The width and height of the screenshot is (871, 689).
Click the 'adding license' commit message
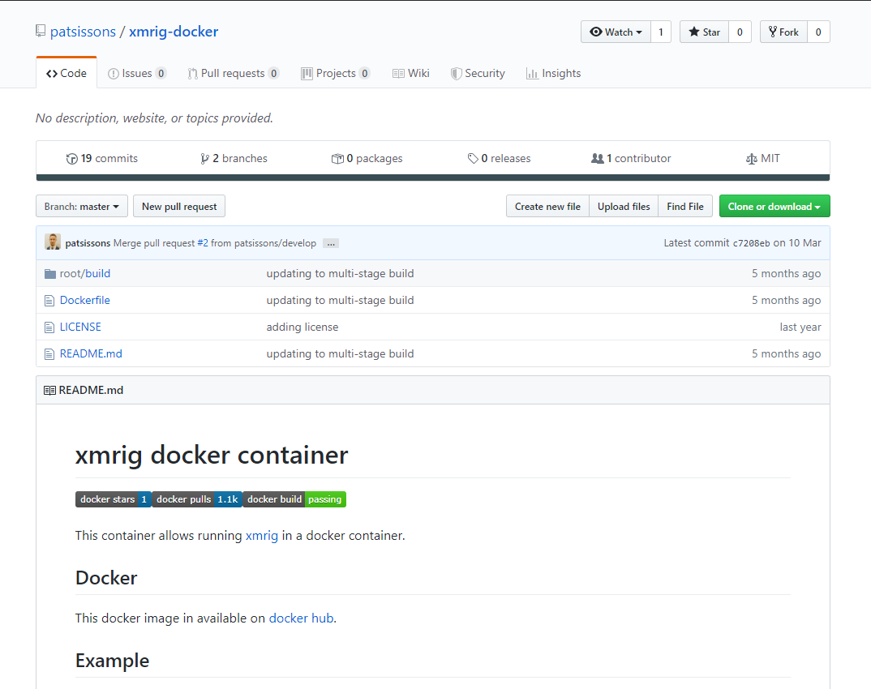click(x=302, y=327)
